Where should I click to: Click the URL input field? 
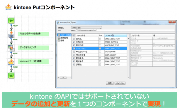tap(123, 31)
